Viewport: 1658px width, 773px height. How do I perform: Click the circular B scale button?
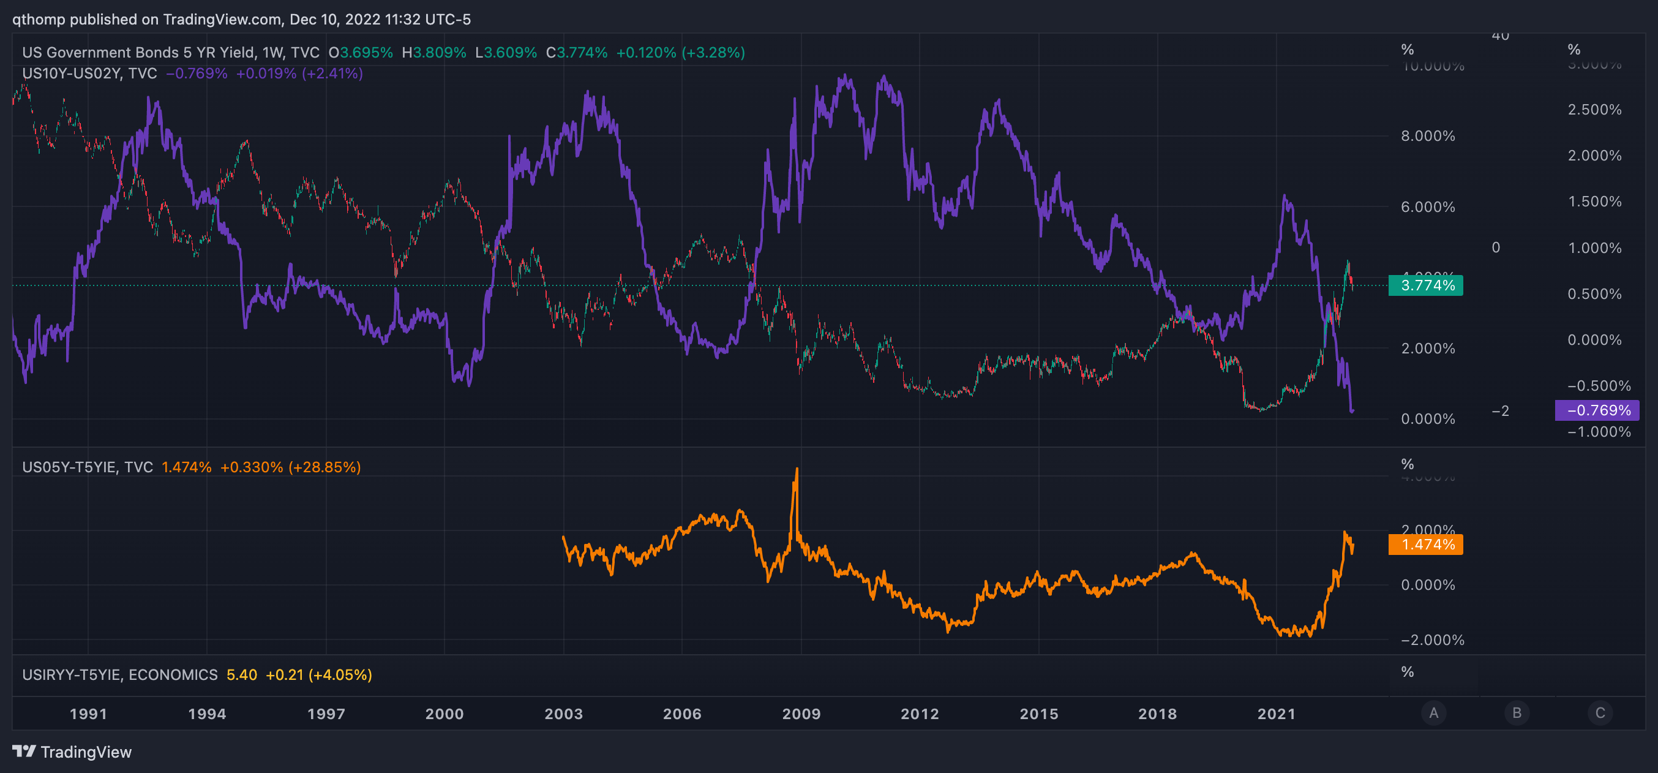point(1517,713)
